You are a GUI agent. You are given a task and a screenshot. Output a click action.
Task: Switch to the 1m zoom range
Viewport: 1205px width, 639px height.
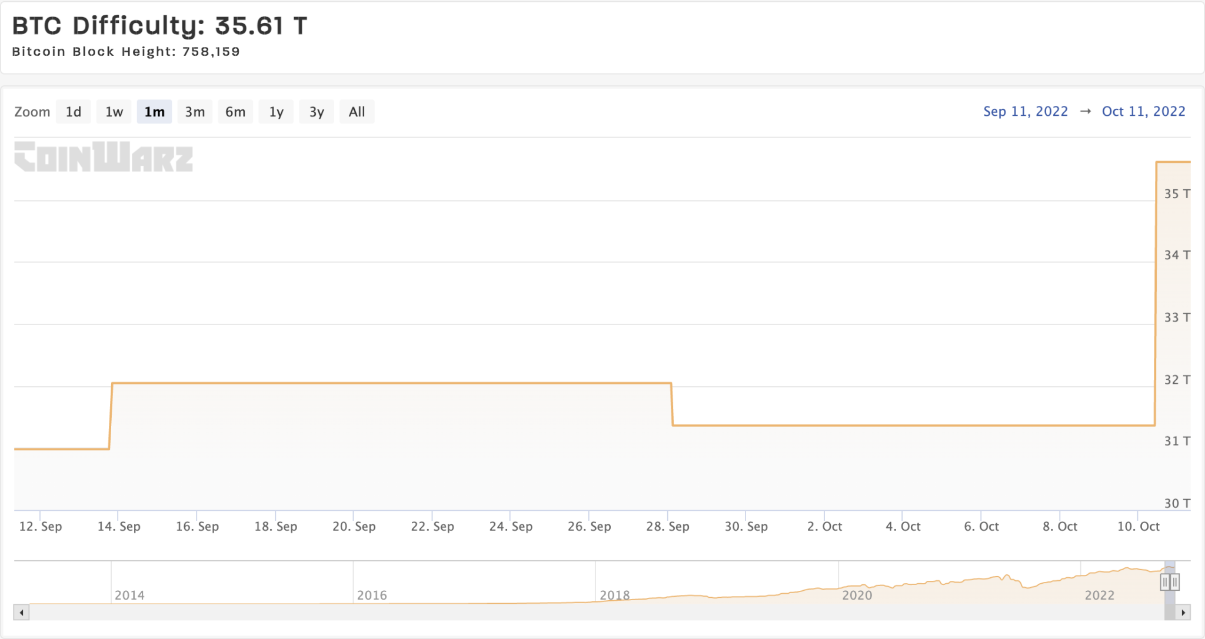[154, 111]
